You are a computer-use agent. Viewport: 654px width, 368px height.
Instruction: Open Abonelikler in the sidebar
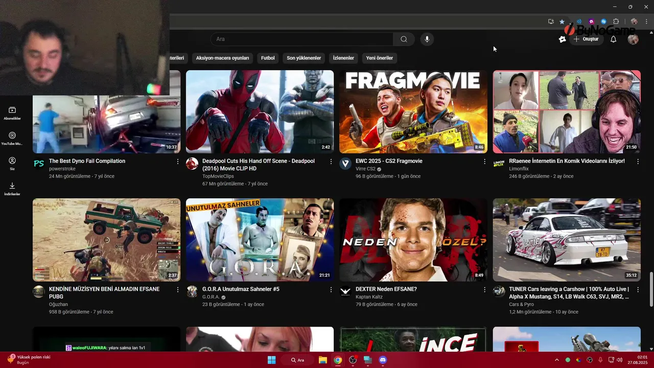(x=12, y=113)
